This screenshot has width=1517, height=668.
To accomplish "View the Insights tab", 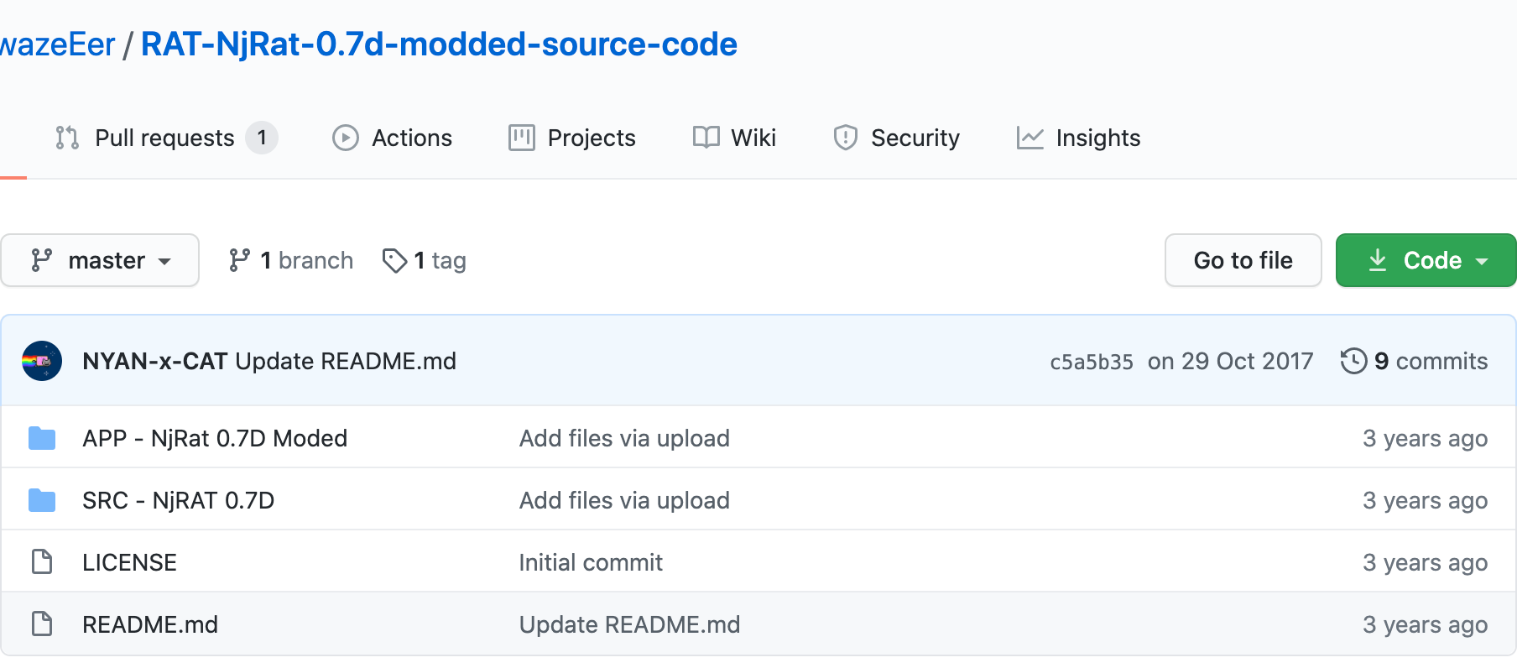I will [x=1078, y=138].
